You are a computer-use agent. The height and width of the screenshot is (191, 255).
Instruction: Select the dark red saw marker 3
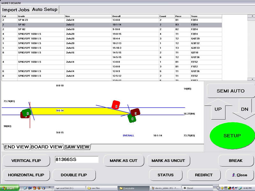pos(136,112)
